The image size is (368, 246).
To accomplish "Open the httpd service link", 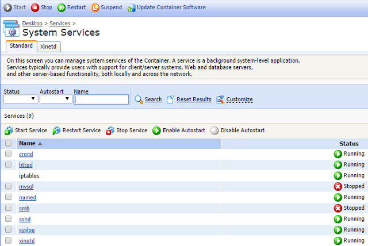I will coord(26,165).
